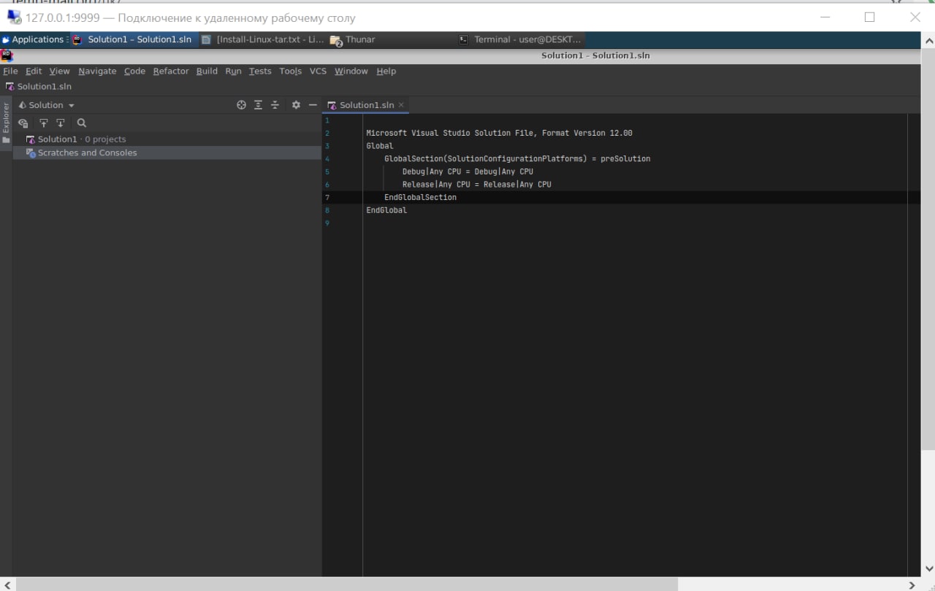Select the Solution1.sln editor tab
The width and height of the screenshot is (935, 591).
click(x=365, y=105)
